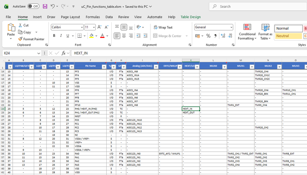Select the Neutral cell style
Image resolution: width=307 pixels, height=175 pixels.
(x=289, y=36)
